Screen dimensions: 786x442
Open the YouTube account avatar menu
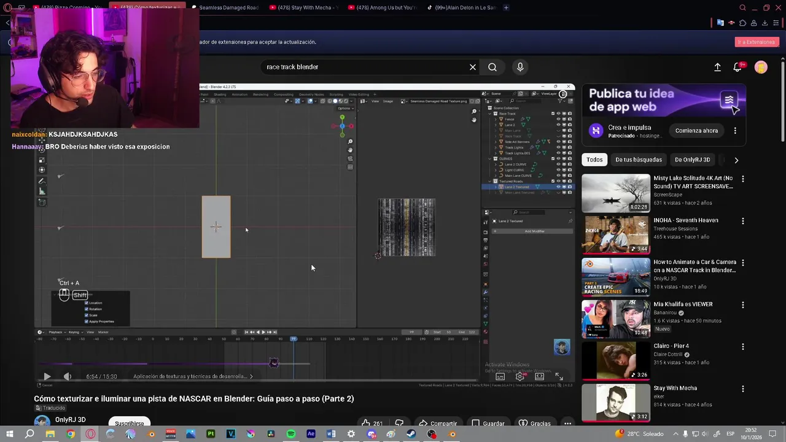point(761,67)
